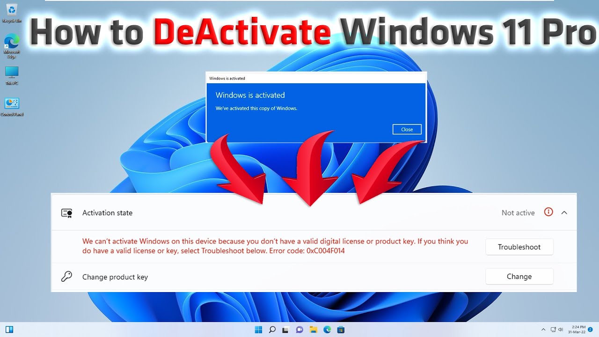Open Task View from the taskbar
599x337 pixels.
[286, 330]
